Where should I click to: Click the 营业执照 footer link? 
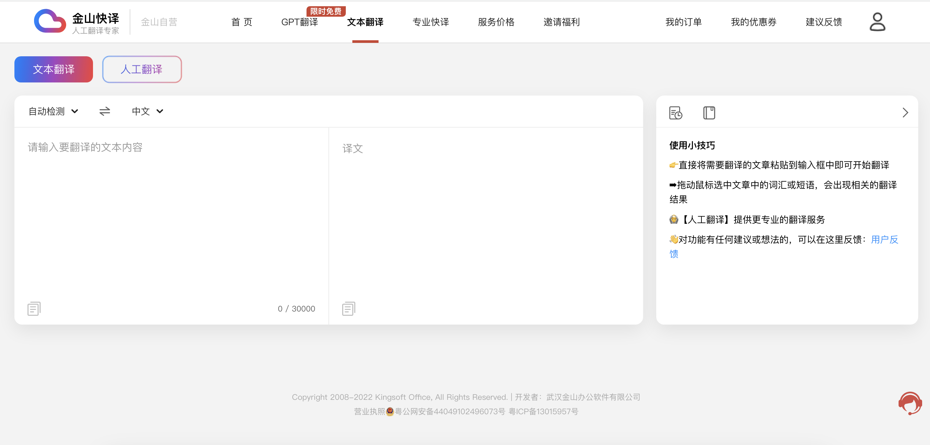369,412
